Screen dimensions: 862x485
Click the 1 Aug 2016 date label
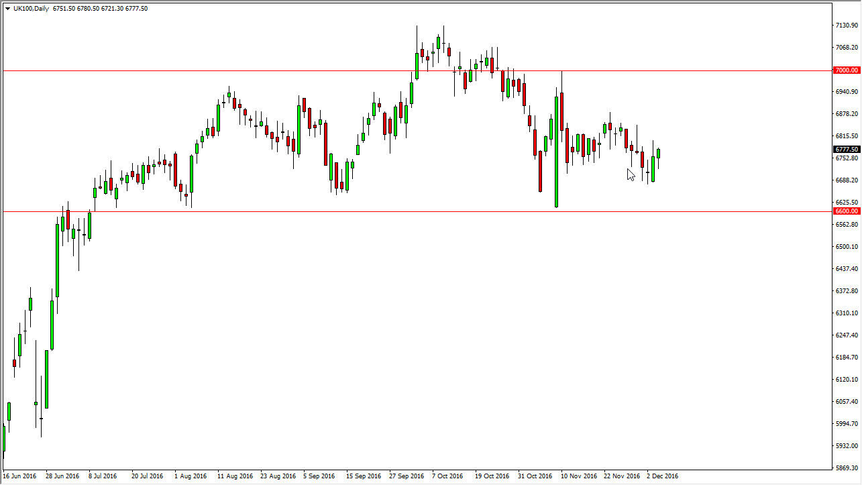click(191, 476)
